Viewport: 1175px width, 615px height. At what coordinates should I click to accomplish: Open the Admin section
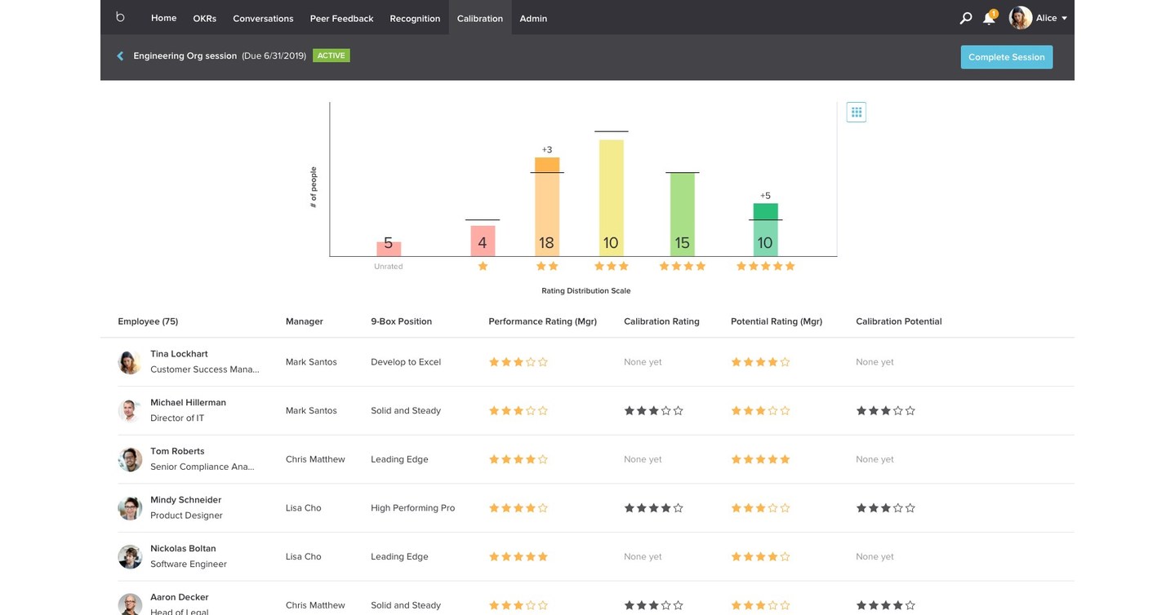pyautogui.click(x=532, y=17)
